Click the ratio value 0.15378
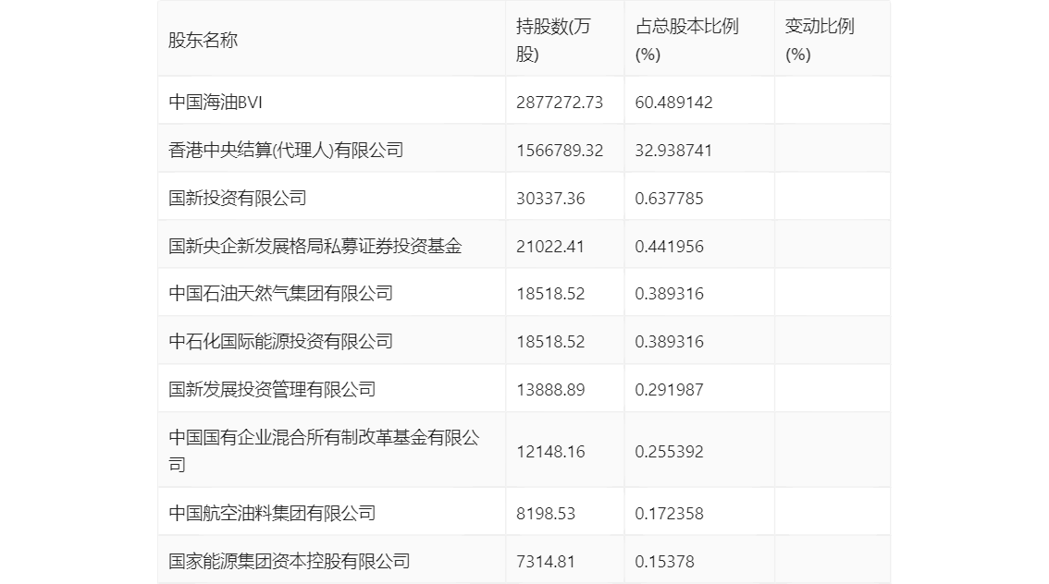 coord(664,561)
